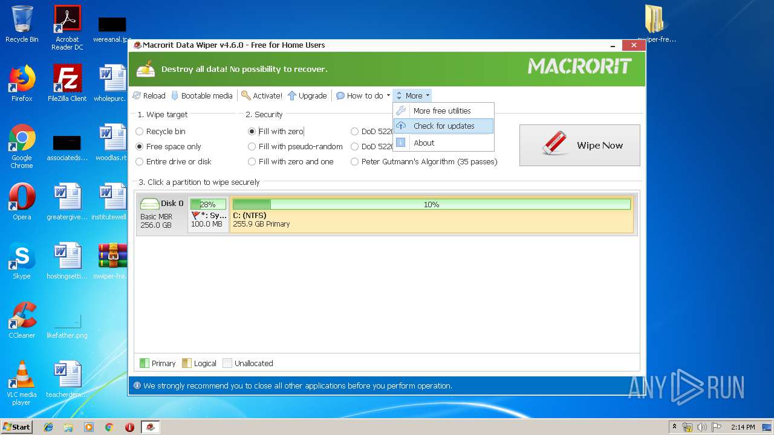Select Fill with pseudo-random method
This screenshot has height=435, width=774.
[x=295, y=146]
